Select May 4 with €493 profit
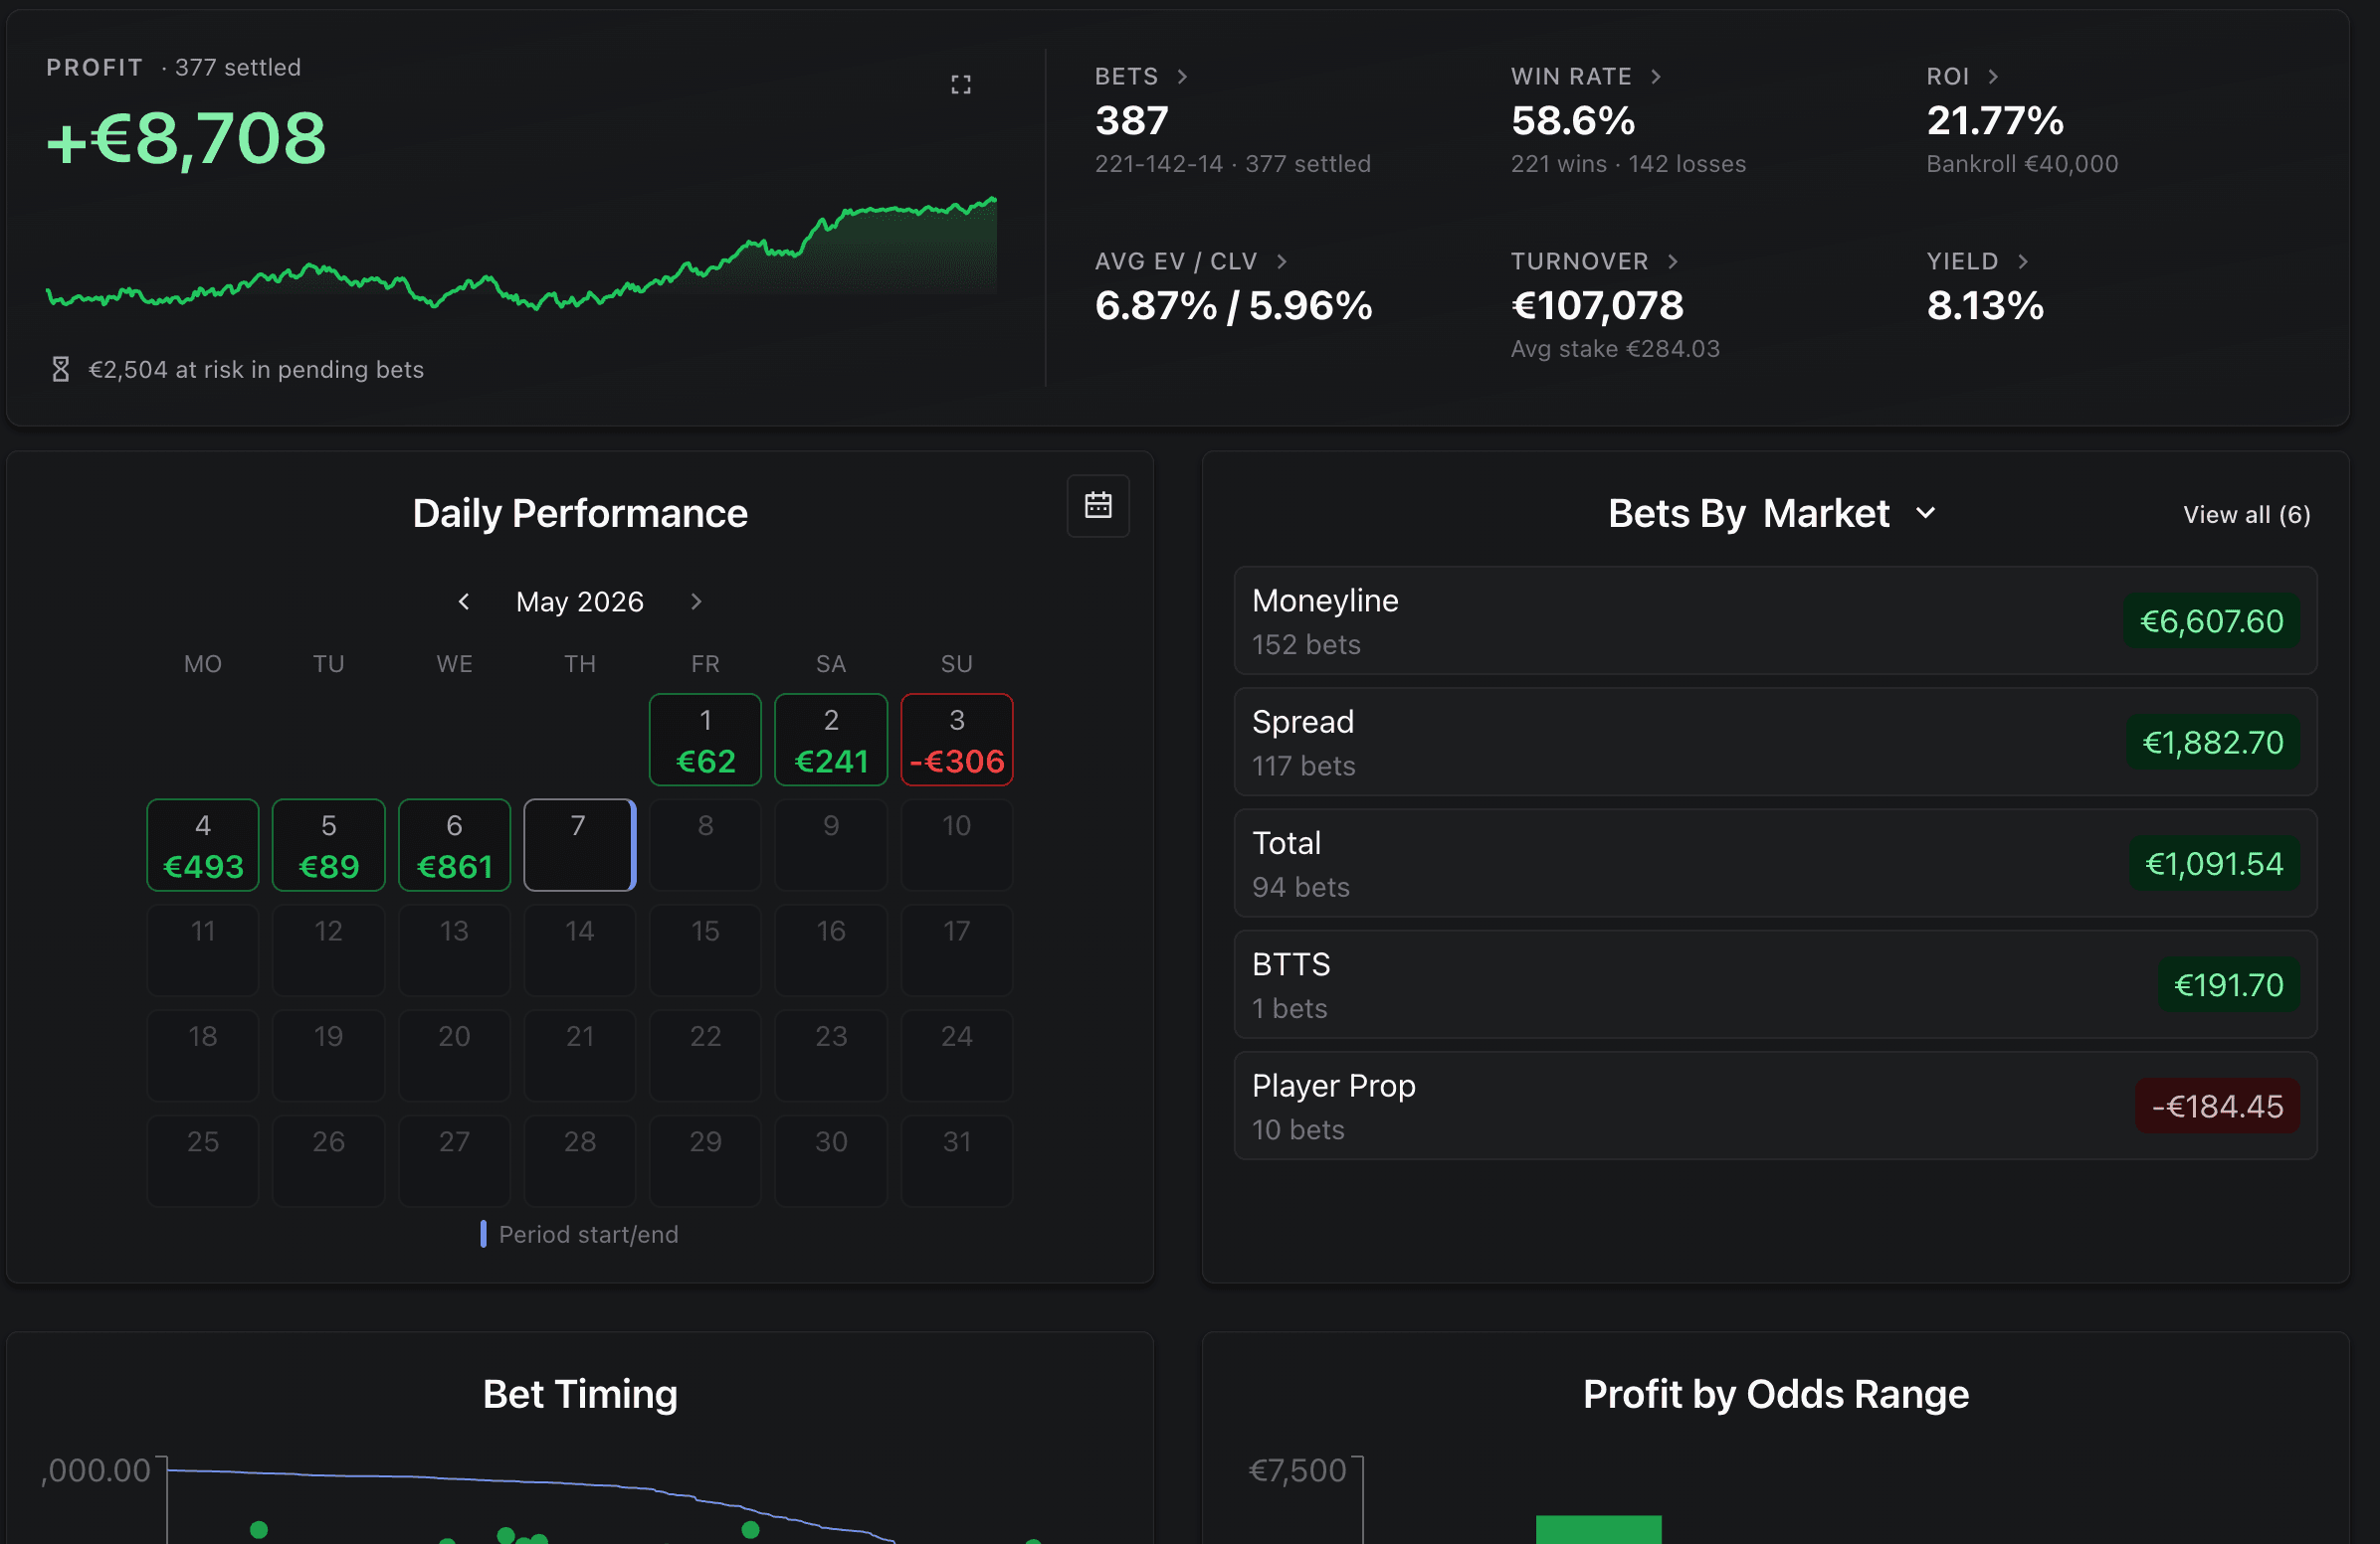This screenshot has width=2380, height=1544. [x=203, y=845]
